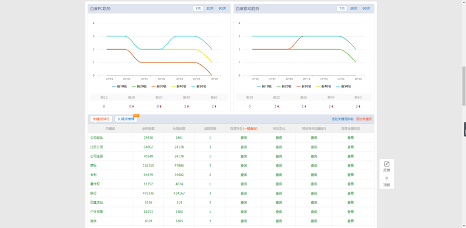Open keyword 户外拓展 in the table
Screen dimensions: 466x228
[96, 212]
